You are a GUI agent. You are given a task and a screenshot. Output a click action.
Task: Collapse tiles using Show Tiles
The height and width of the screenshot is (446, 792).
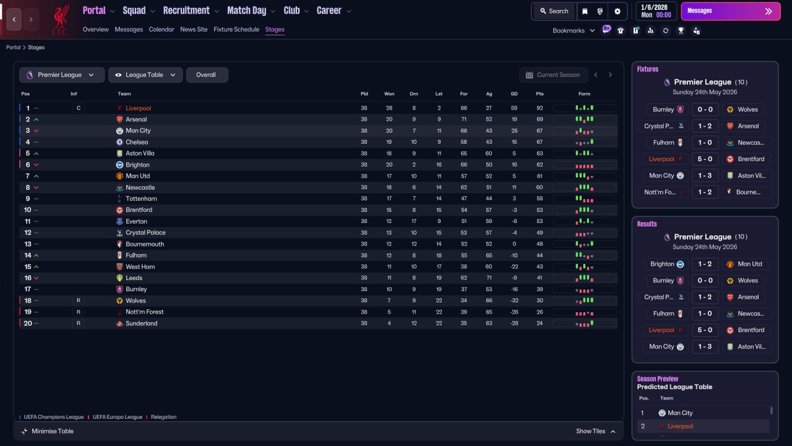pos(596,431)
